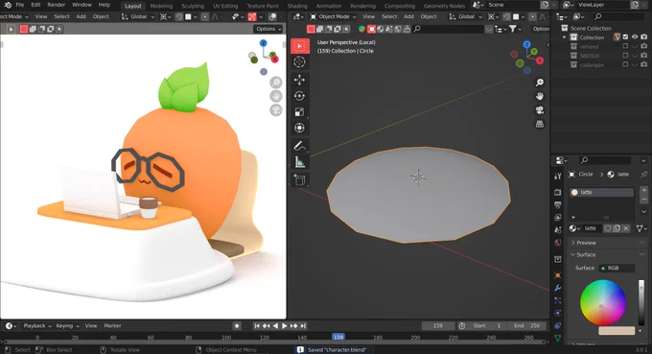Open the Playback dropdown in timeline
This screenshot has width=652, height=354.
coord(37,326)
